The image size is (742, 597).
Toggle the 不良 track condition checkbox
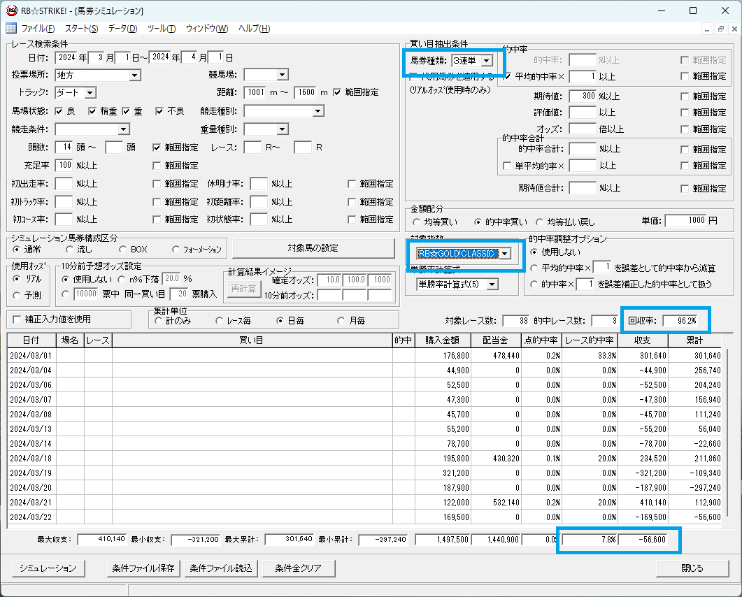click(x=159, y=111)
